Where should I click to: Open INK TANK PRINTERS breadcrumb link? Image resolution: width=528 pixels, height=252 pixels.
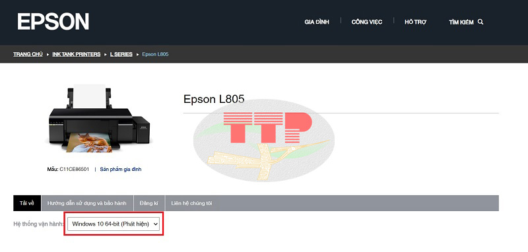(x=77, y=54)
